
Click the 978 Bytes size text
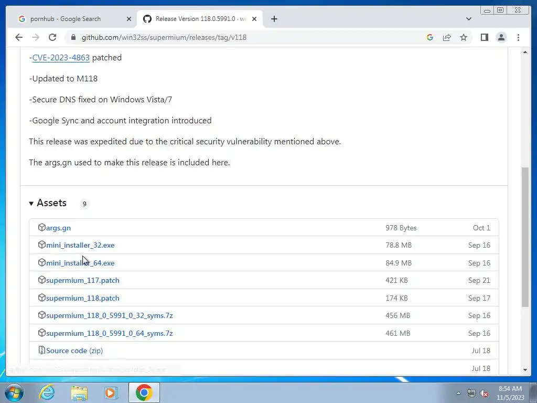401,228
